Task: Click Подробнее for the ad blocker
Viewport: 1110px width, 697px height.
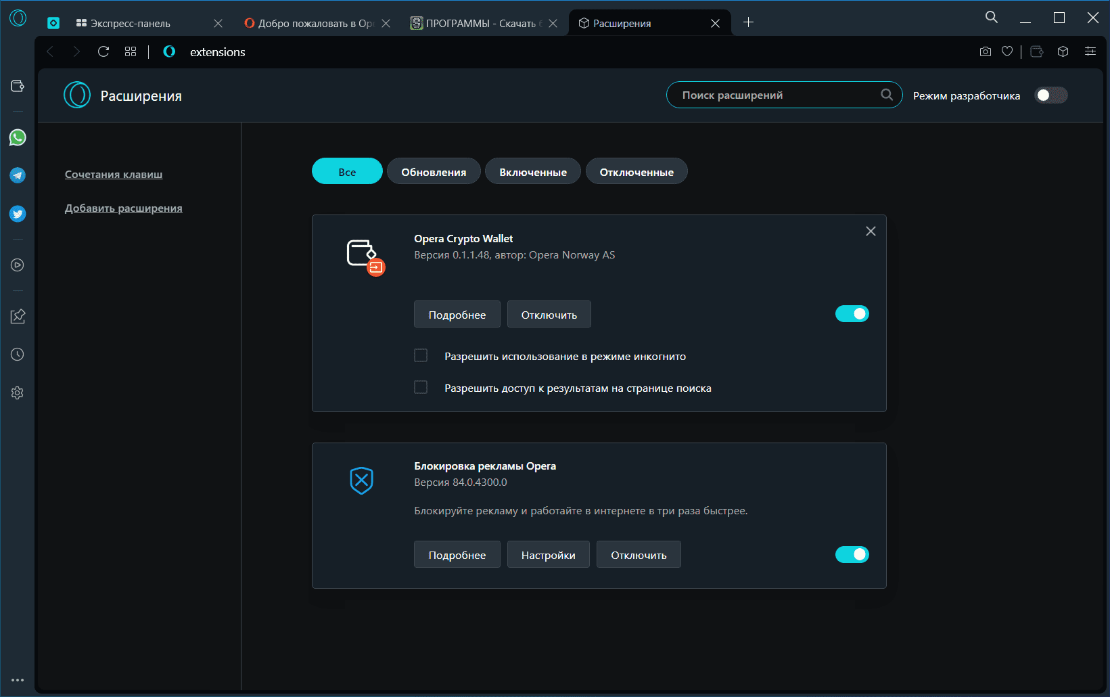Action: (x=457, y=554)
